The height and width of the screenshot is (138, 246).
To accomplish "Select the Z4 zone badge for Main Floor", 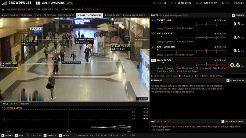I will click(x=153, y=60).
